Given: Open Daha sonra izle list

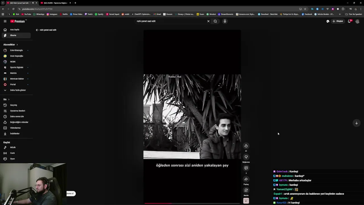Looking at the screenshot, I should [x=16, y=116].
